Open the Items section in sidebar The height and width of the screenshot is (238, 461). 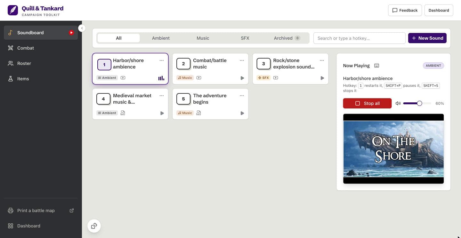tap(41, 79)
